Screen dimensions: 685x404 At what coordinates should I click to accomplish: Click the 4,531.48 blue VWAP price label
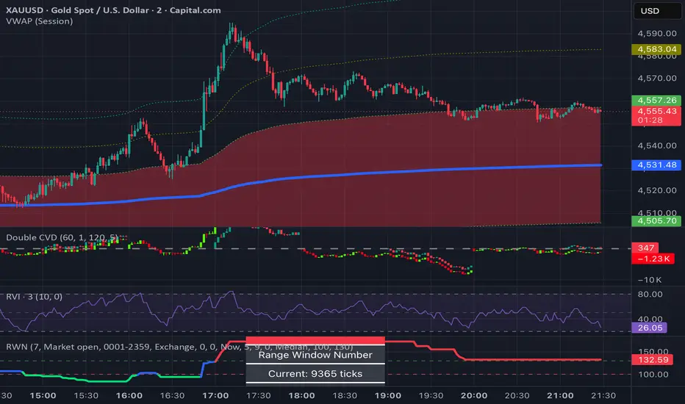[x=656, y=165]
